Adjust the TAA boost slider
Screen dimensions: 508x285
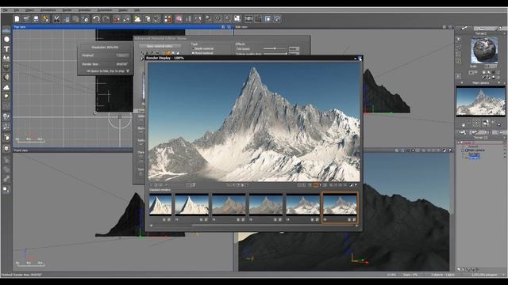pos(275,49)
